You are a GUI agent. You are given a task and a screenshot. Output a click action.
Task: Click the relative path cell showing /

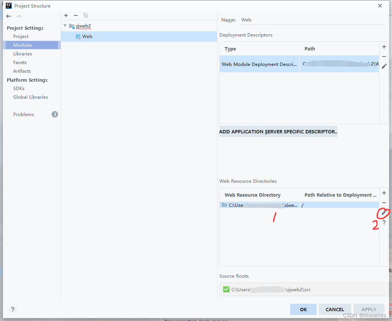[339, 205]
